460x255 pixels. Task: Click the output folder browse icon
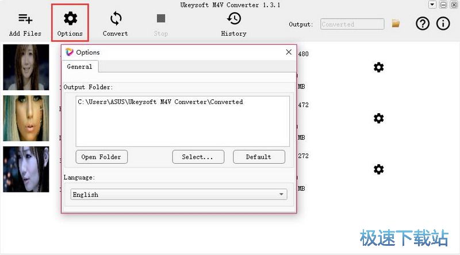point(396,24)
